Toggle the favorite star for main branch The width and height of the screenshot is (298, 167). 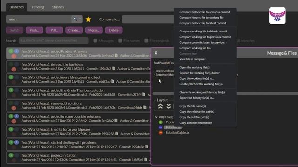pos(88,19)
